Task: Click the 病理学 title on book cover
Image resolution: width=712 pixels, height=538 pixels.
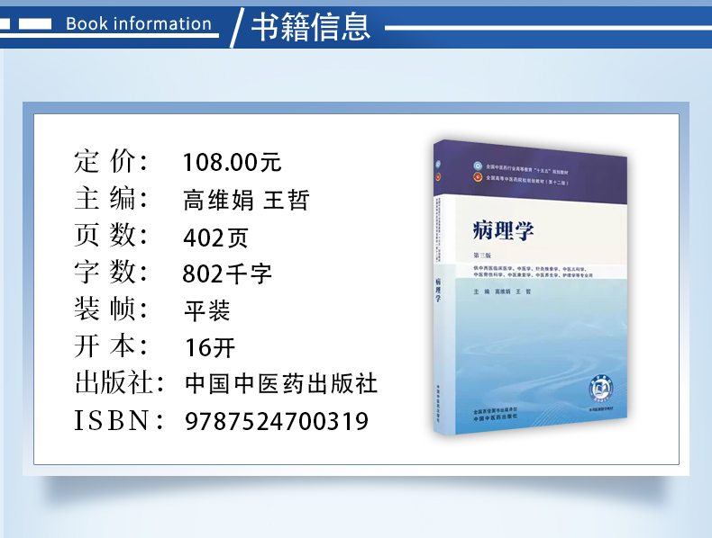Action: (503, 230)
